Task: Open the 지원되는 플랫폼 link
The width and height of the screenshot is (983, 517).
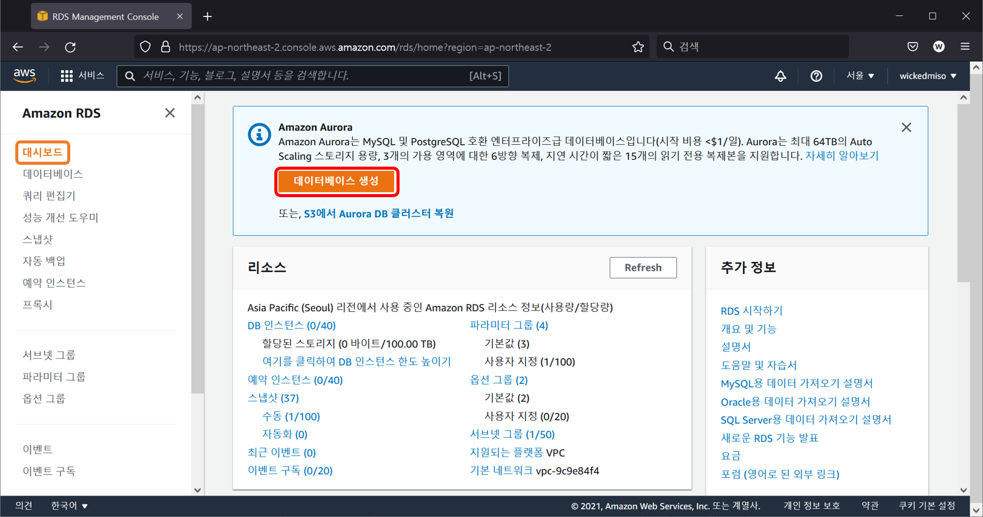Action: click(x=506, y=452)
